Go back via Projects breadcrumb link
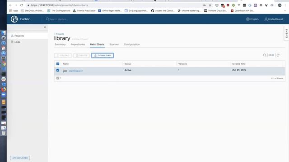Viewport: 289px width, 162px height. [x=59, y=34]
